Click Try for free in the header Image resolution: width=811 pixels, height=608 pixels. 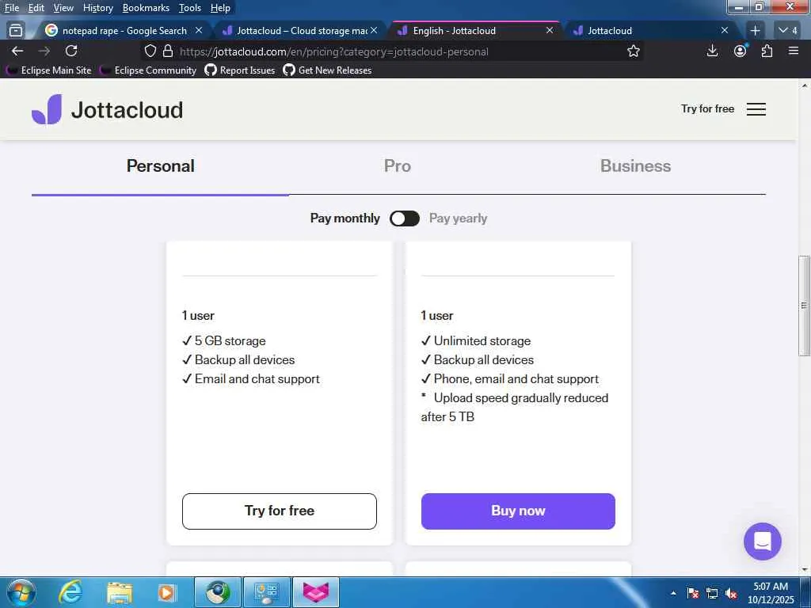click(x=707, y=108)
